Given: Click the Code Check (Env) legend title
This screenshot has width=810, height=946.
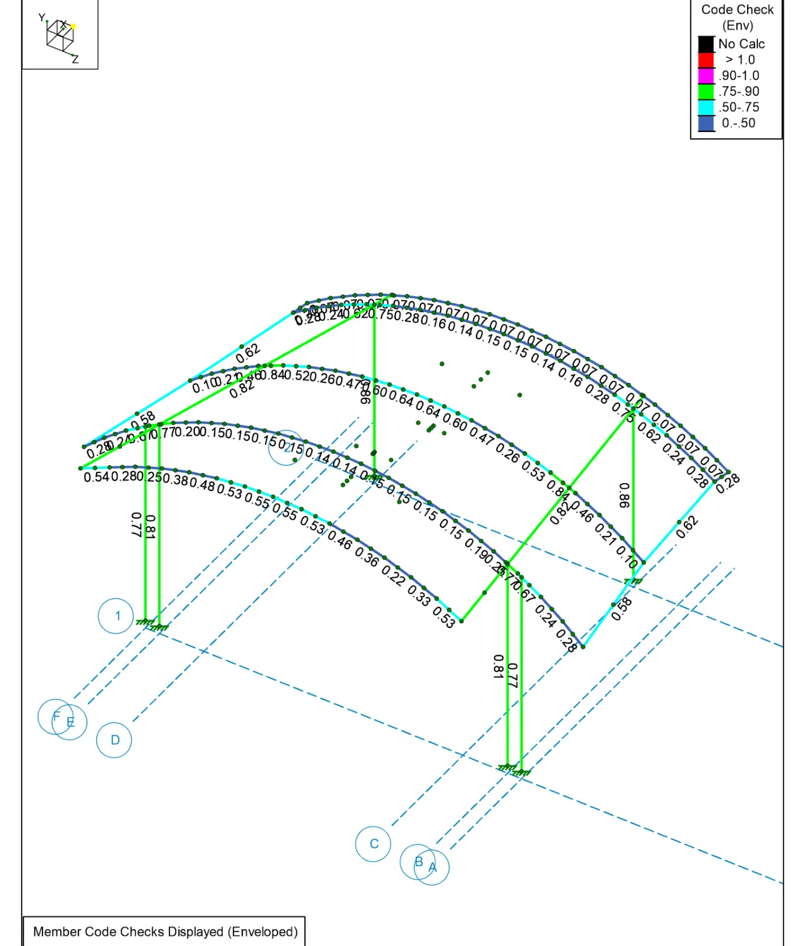Looking at the screenshot, I should tap(737, 18).
